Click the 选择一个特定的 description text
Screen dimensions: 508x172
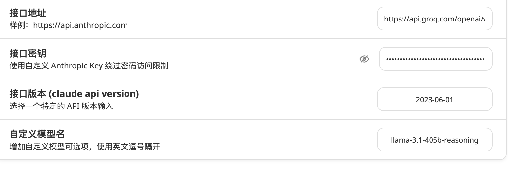coord(37,106)
